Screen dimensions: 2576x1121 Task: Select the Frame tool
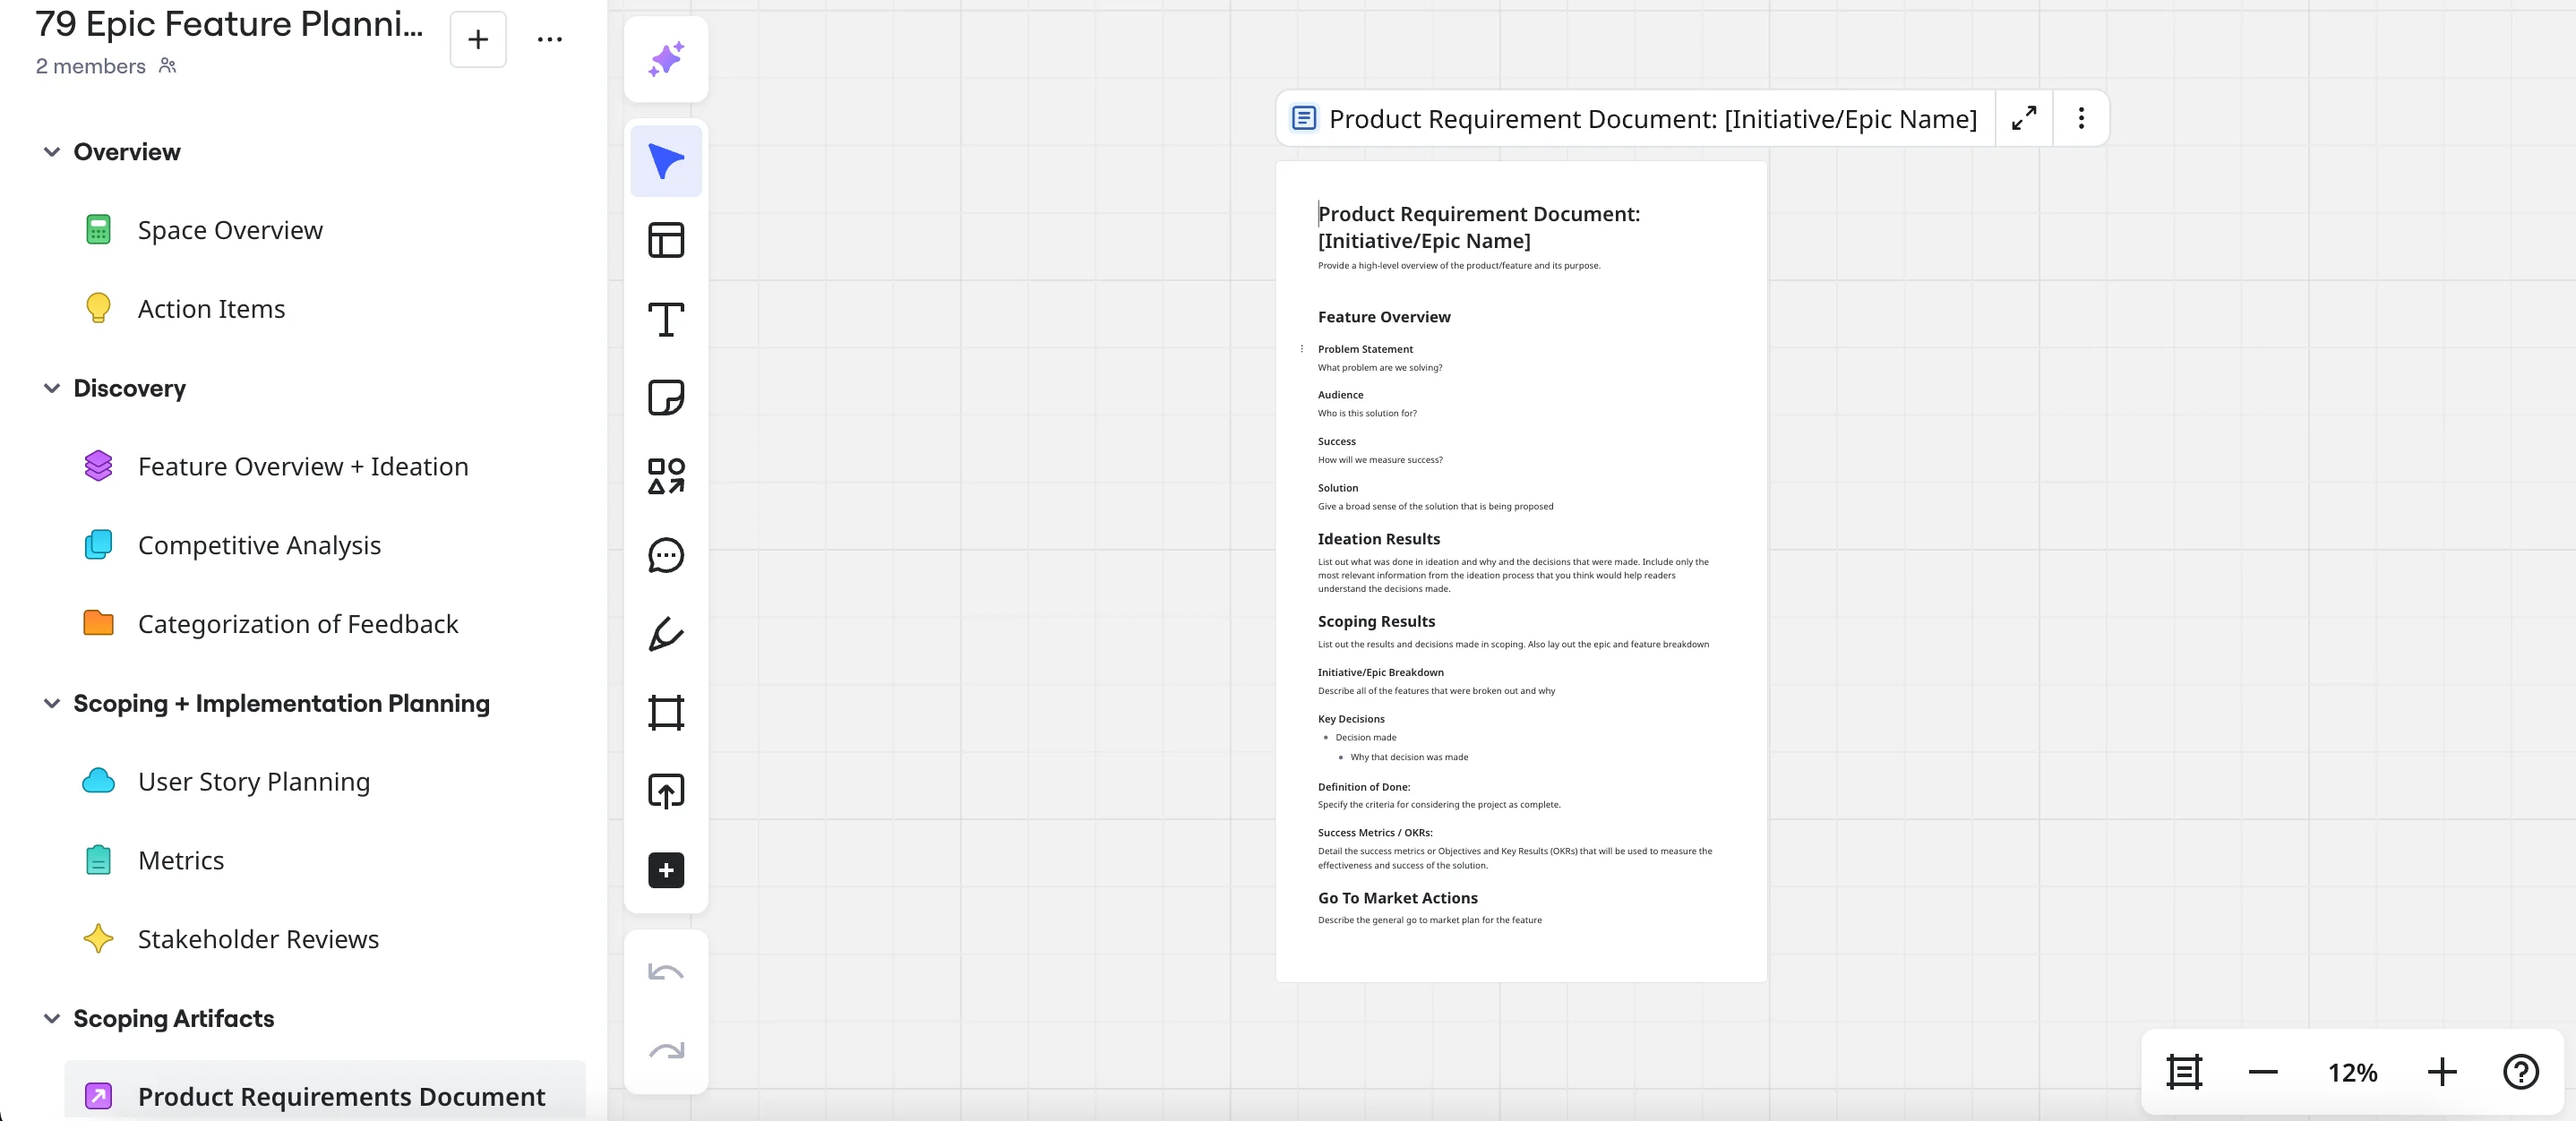coord(666,713)
